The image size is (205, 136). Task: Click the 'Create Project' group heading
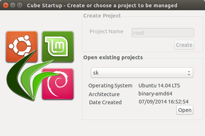(102, 16)
